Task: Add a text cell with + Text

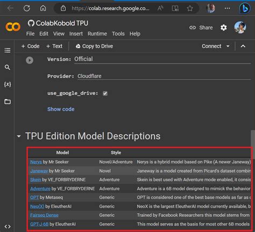Action: tap(54, 46)
